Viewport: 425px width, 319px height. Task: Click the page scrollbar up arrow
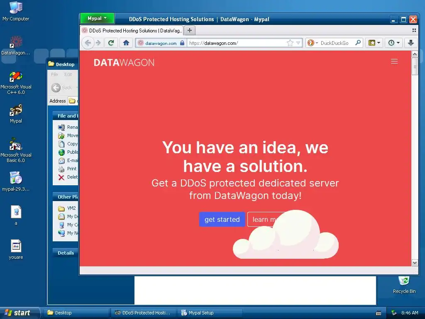click(415, 54)
